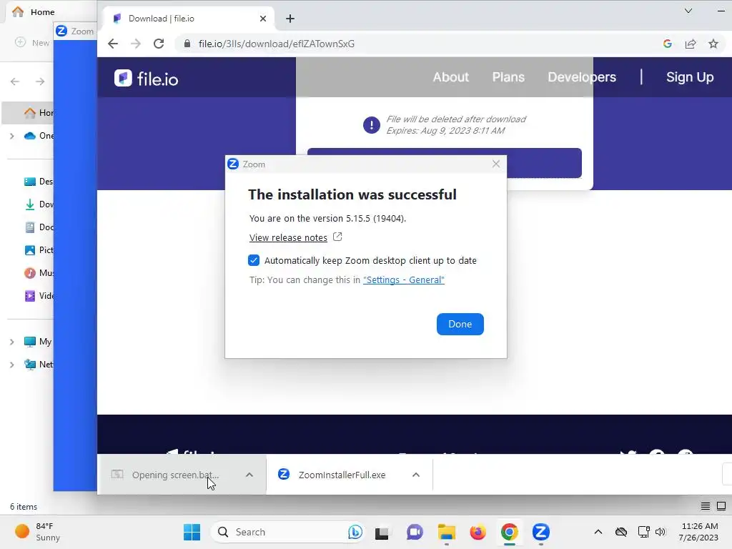Open Downloads folder in File Explorer sidebar

pyautogui.click(x=39, y=204)
